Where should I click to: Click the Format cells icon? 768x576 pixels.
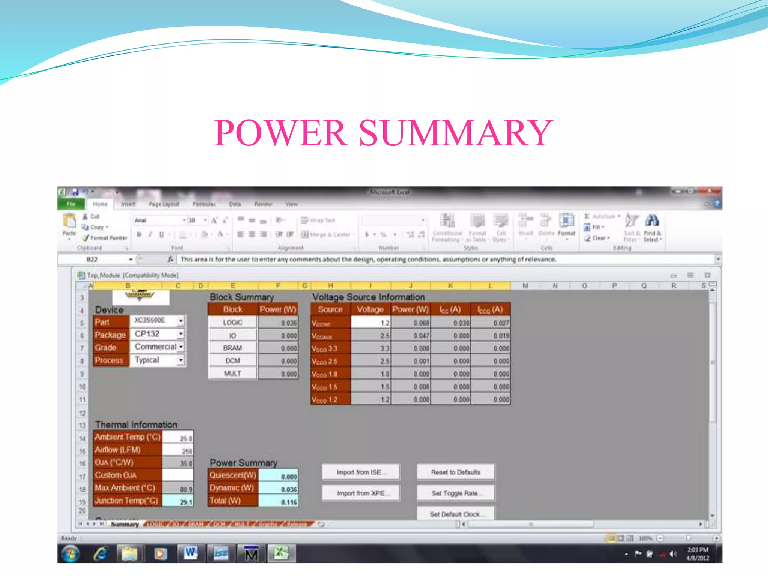pyautogui.click(x=566, y=220)
